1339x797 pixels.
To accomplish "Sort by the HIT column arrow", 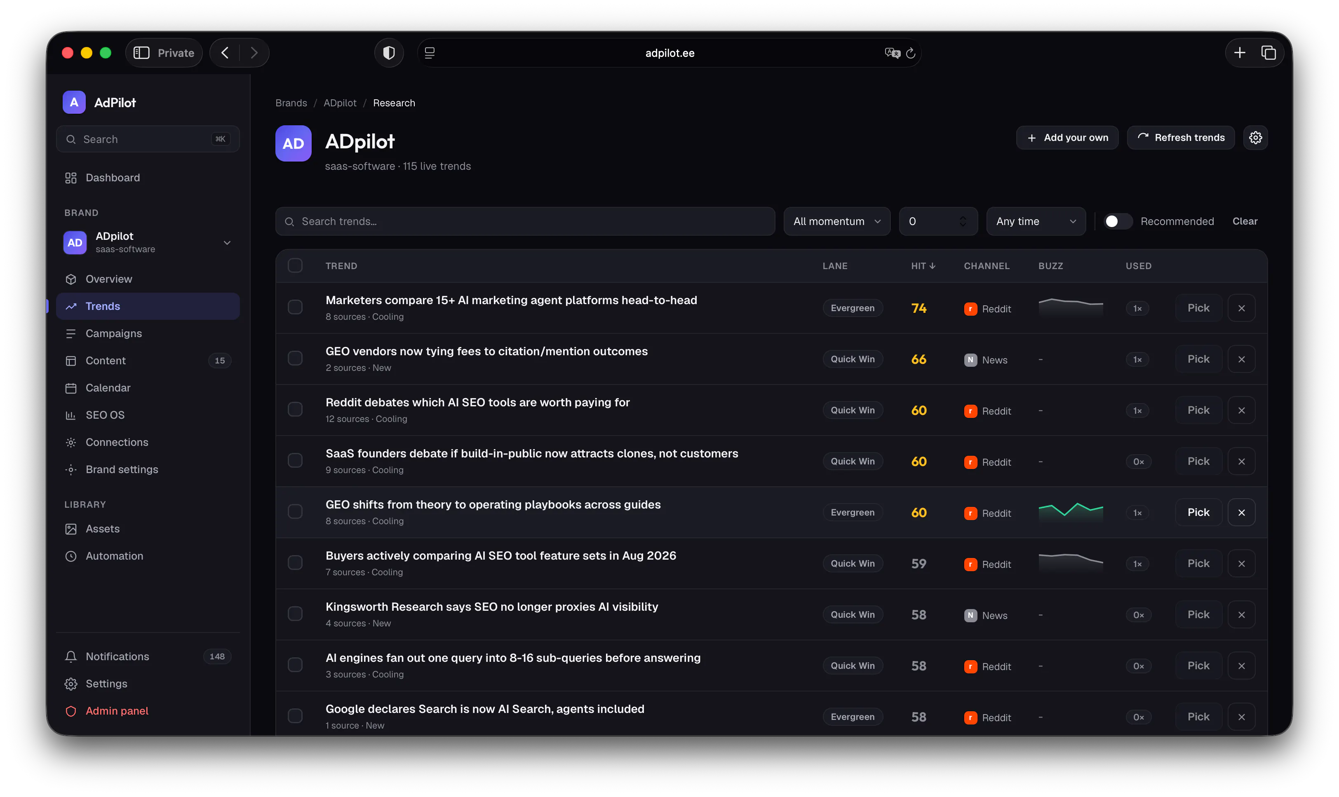I will point(932,266).
